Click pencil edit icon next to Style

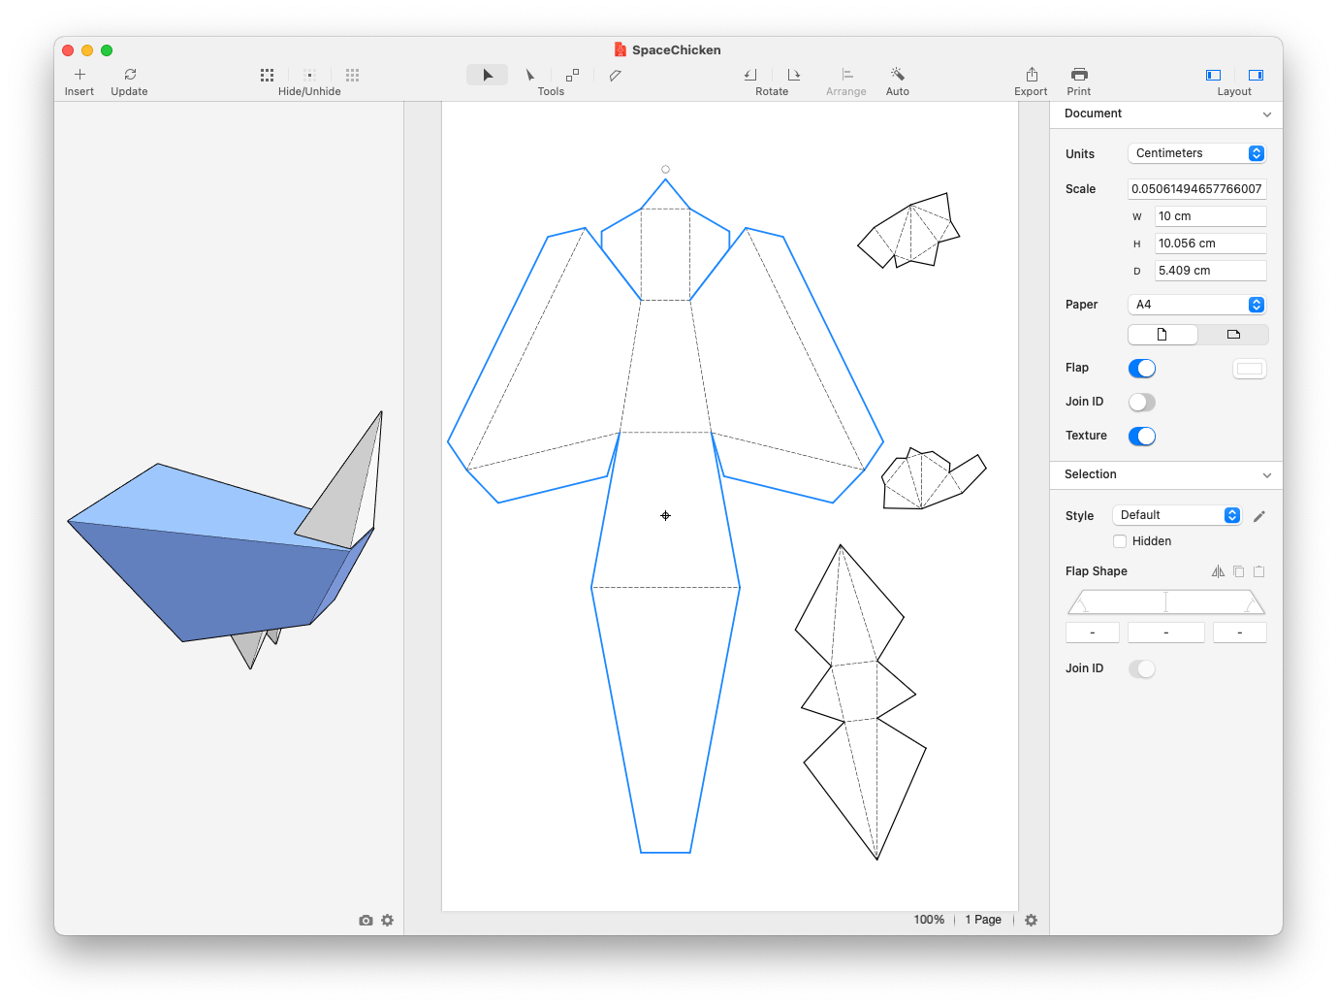tap(1259, 516)
